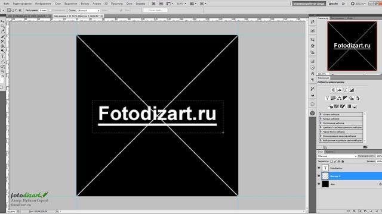Screen dimensions: 382x214
Task: Add an Invert adjustment
Action: pos(331,106)
